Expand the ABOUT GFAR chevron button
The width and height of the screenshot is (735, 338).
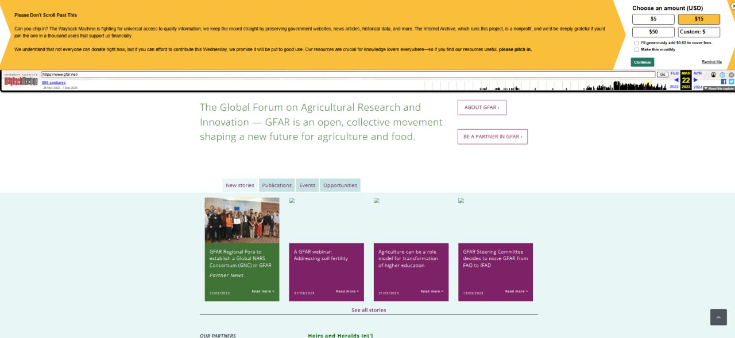481,107
